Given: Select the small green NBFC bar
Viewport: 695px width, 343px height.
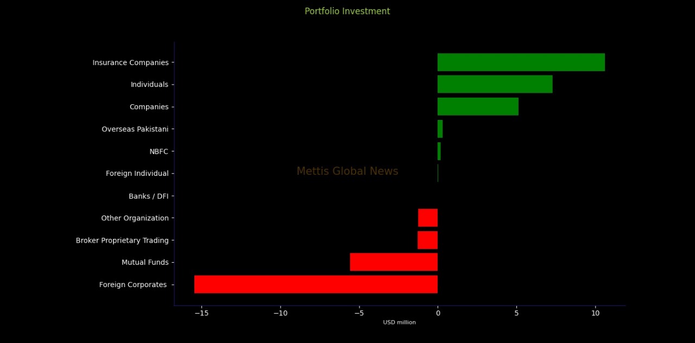Looking at the screenshot, I should tap(439, 151).
